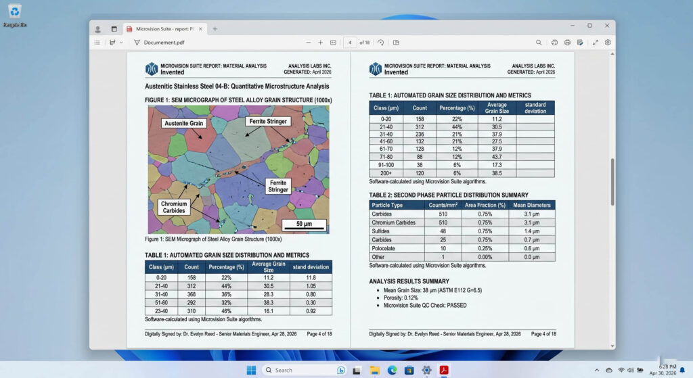Click 'Counts/mm²' column header
The height and width of the screenshot is (378, 693).
click(x=443, y=206)
